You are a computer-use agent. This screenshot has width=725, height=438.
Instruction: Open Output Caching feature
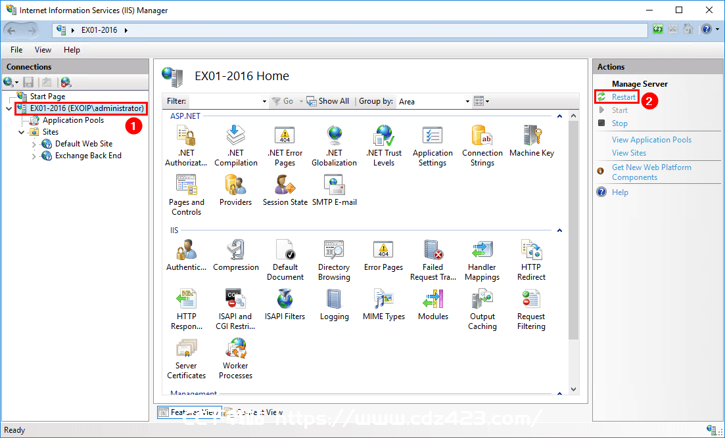(x=482, y=309)
